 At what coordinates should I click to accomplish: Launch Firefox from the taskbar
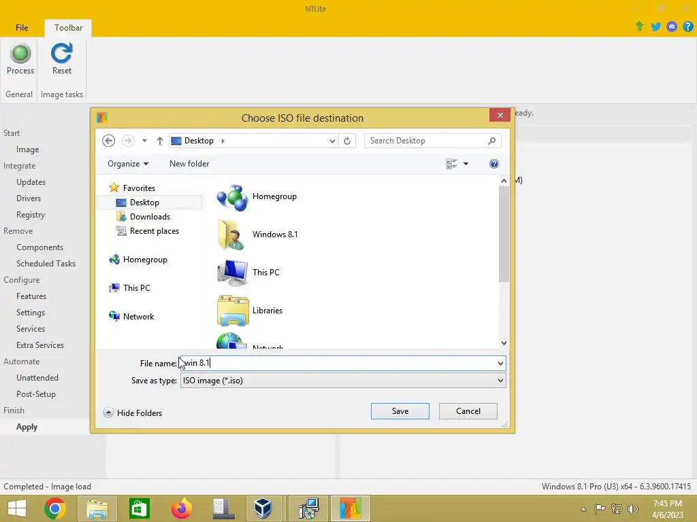tap(181, 508)
